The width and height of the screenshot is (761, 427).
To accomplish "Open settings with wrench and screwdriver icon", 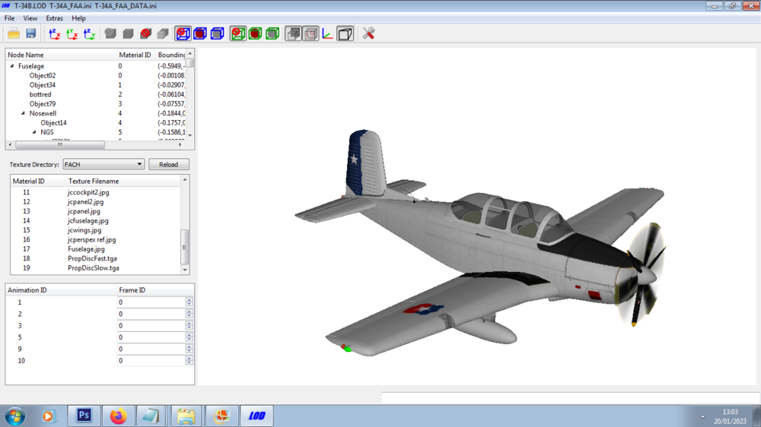I will click(x=368, y=33).
